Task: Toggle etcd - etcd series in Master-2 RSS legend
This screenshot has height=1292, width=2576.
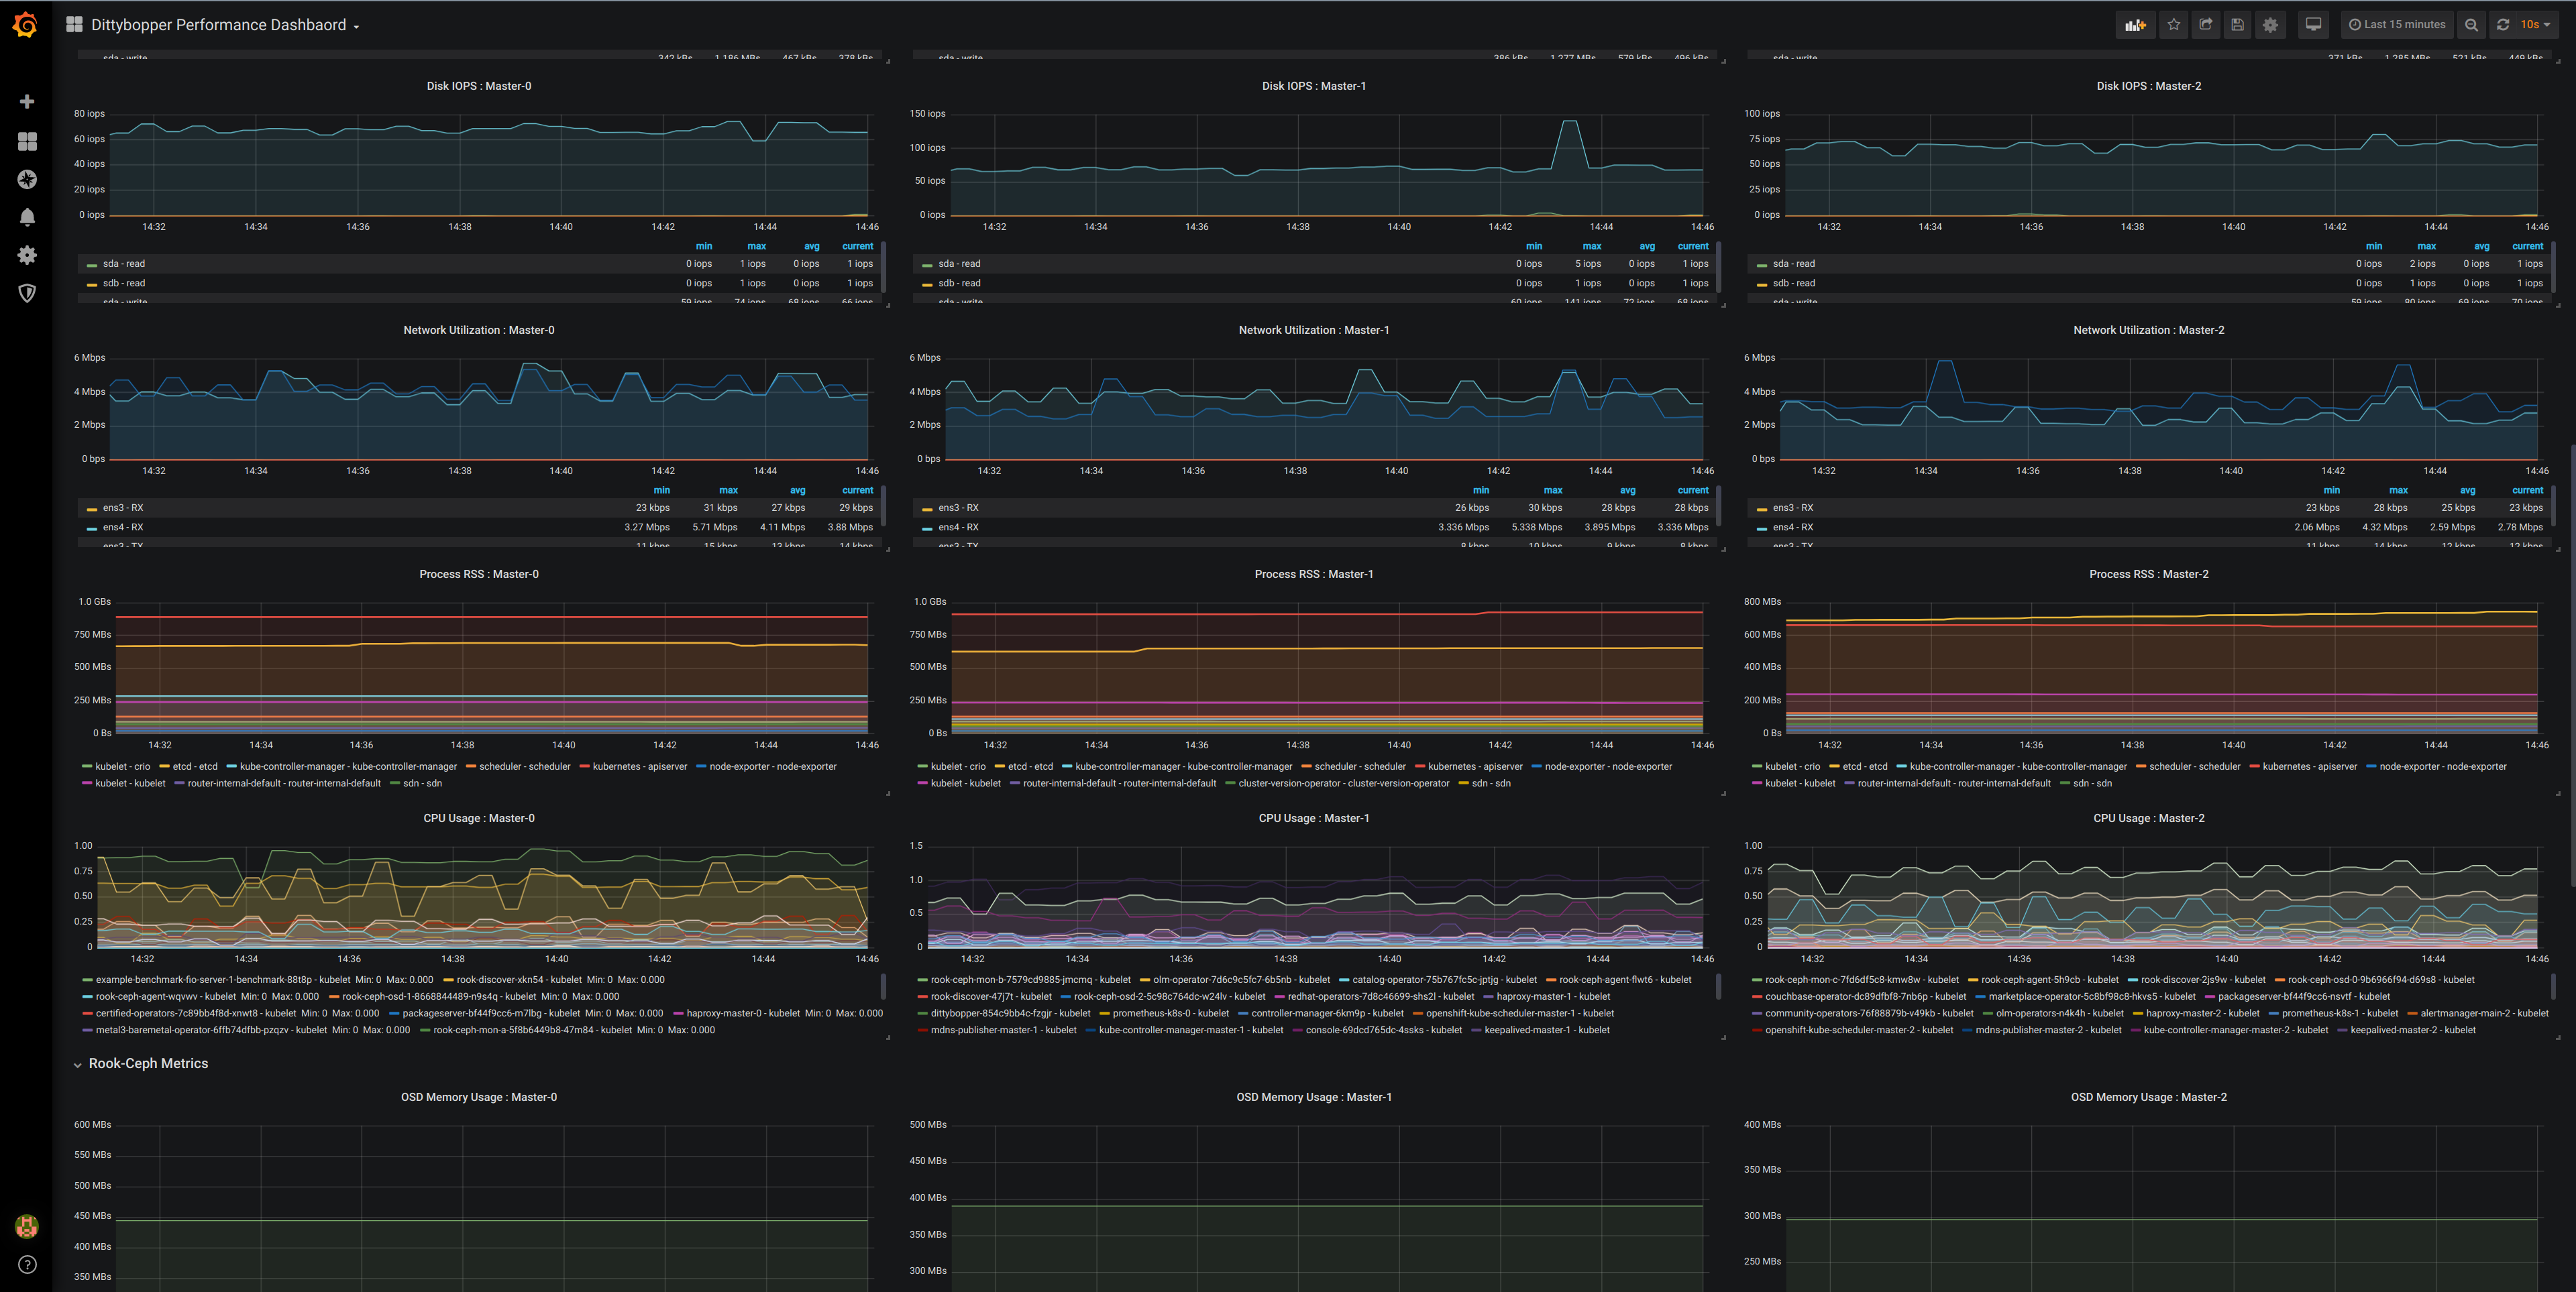Action: click(1864, 766)
